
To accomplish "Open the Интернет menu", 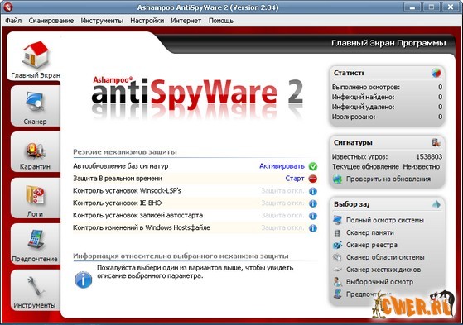I will coord(186,21).
